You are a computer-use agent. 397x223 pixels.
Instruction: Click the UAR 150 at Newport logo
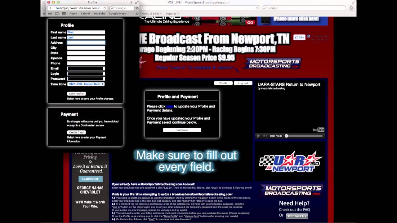pyautogui.click(x=291, y=162)
